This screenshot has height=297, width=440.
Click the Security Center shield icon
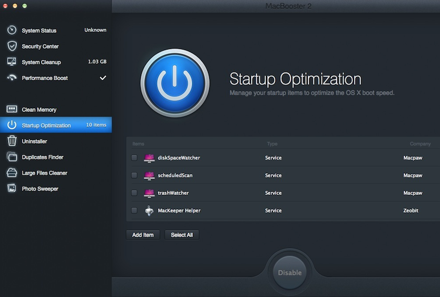tap(12, 46)
